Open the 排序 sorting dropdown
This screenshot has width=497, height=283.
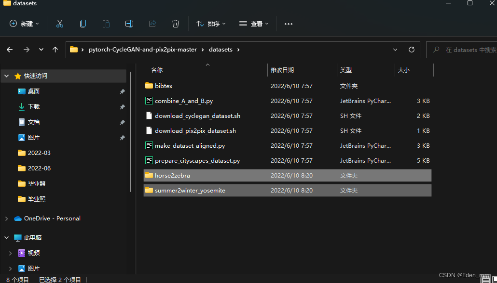tap(211, 23)
